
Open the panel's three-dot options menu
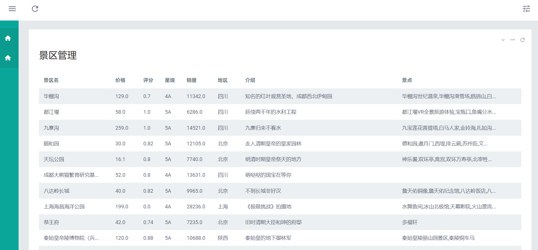[x=513, y=40]
